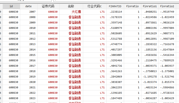The width and height of the screenshot is (179, 103).
Task: Click the 证券代码 column header
Action: click(x=48, y=6)
